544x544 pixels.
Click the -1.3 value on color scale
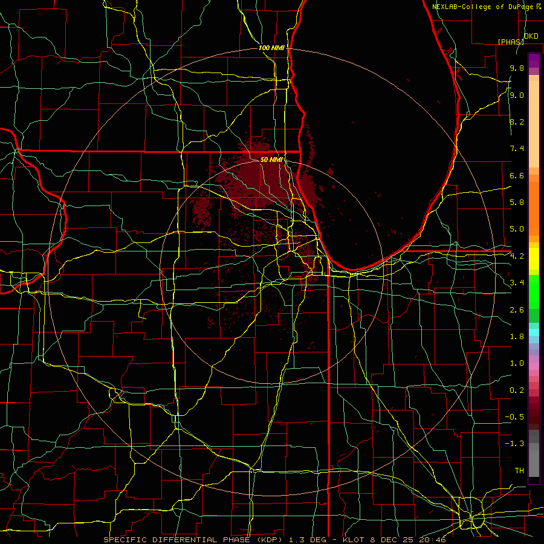pyautogui.click(x=514, y=444)
